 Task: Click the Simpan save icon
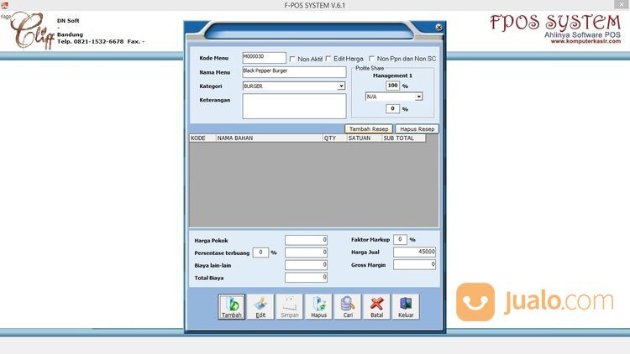pyautogui.click(x=289, y=304)
